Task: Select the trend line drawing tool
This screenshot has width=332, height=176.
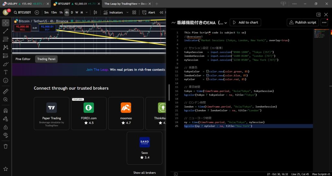Action: pyautogui.click(x=6, y=31)
